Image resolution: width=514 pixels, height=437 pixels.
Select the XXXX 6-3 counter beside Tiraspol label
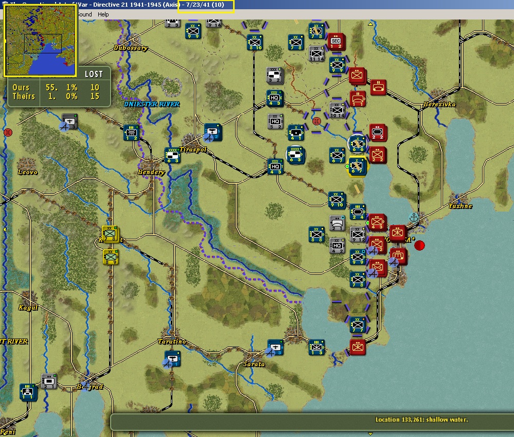[x=172, y=156]
